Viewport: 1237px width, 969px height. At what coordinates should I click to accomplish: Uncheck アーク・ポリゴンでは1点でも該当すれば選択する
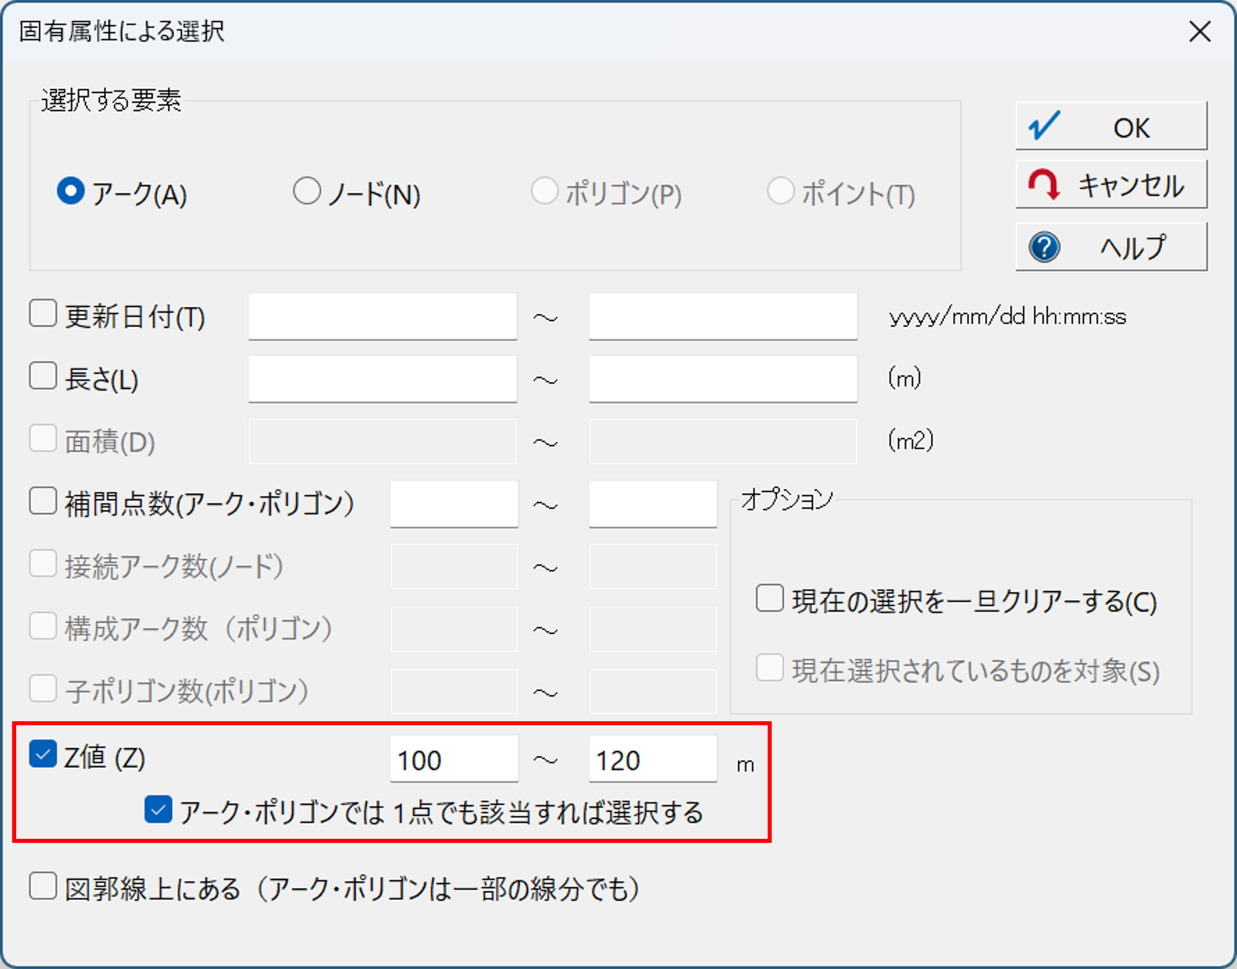[158, 810]
